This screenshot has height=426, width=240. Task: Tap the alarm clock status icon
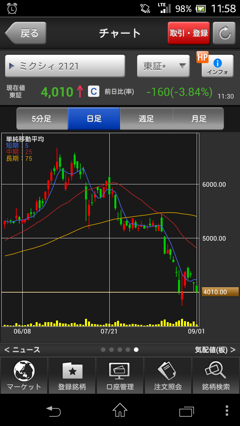coord(12,8)
